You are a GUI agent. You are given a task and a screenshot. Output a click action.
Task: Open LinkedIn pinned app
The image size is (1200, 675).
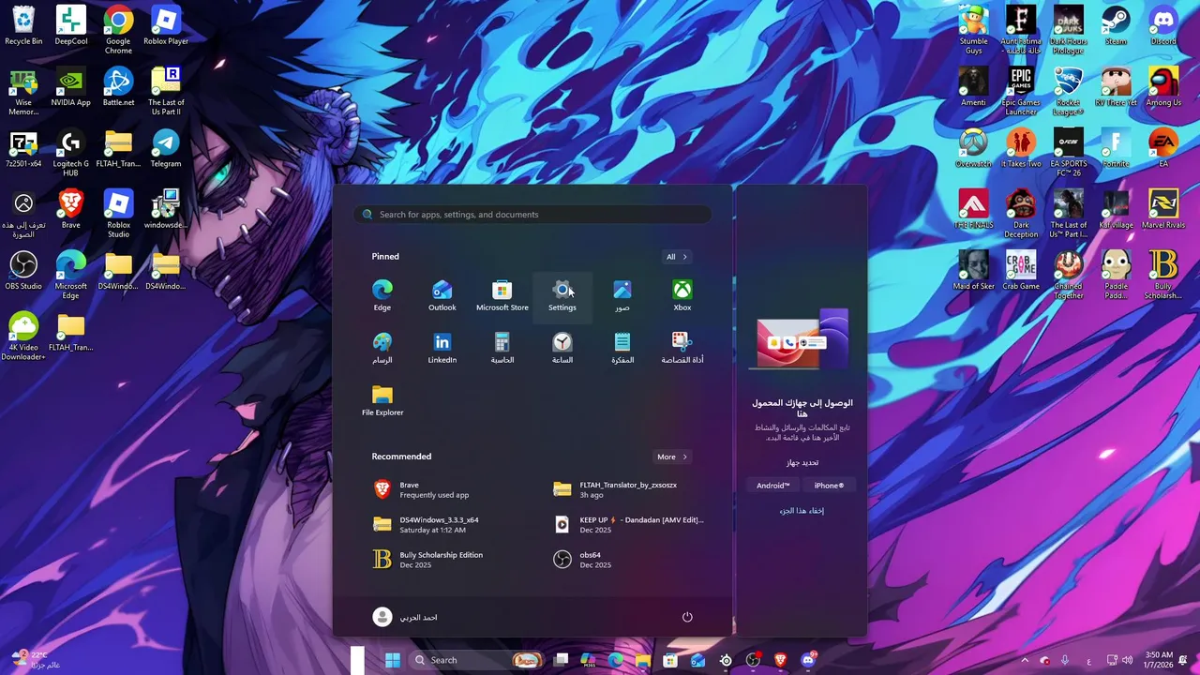click(442, 348)
